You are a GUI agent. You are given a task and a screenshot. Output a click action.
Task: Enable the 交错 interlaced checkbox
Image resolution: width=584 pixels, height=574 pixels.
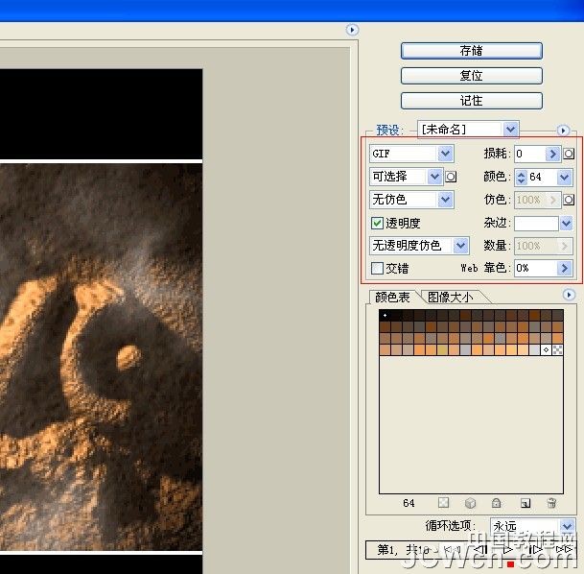tap(377, 269)
